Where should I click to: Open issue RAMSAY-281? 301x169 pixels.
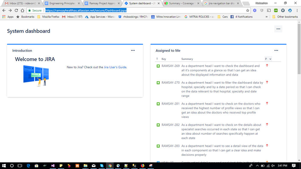(171, 104)
